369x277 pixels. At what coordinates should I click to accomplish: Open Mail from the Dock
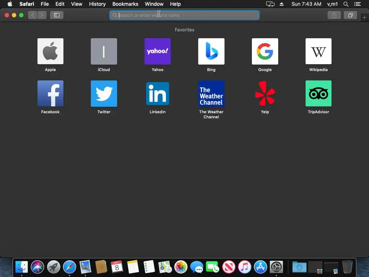coord(85,267)
